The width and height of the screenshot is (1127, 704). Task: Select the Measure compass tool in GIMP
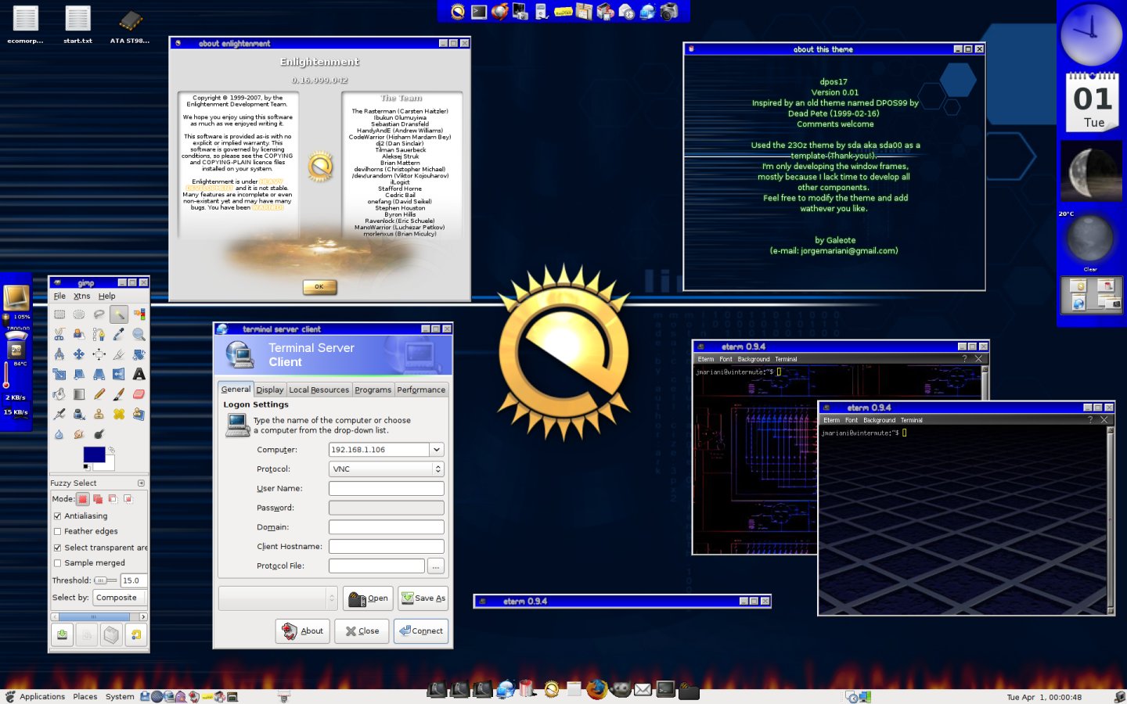pyautogui.click(x=59, y=354)
